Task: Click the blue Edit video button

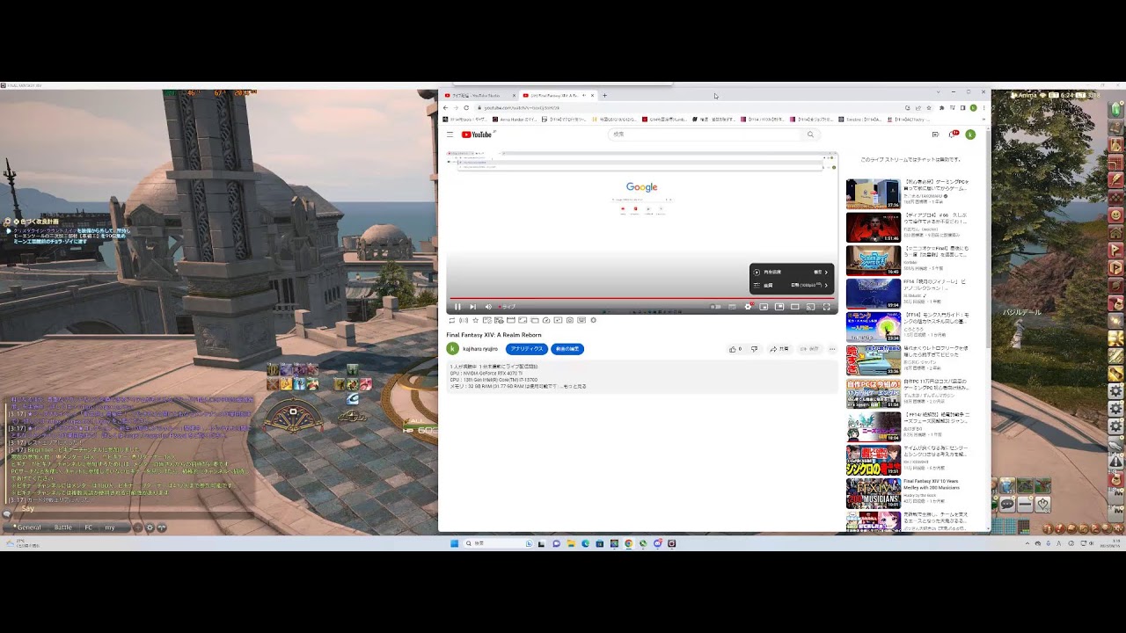Action: (x=567, y=349)
